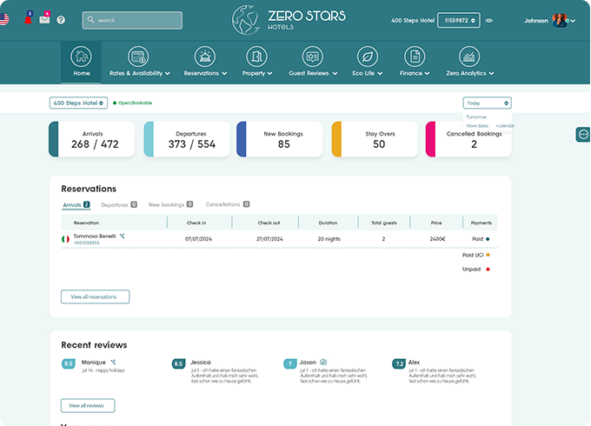Select Tomorrow in the date dropdown list
Viewport: 591px width, 426px height.
(x=476, y=116)
